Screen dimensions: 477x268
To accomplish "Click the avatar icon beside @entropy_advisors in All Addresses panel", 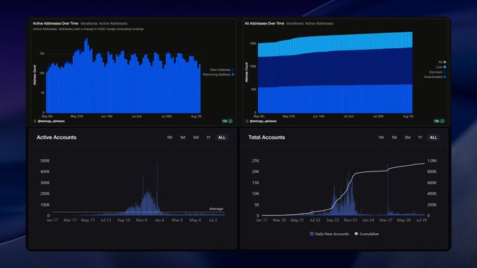I will tap(247, 121).
